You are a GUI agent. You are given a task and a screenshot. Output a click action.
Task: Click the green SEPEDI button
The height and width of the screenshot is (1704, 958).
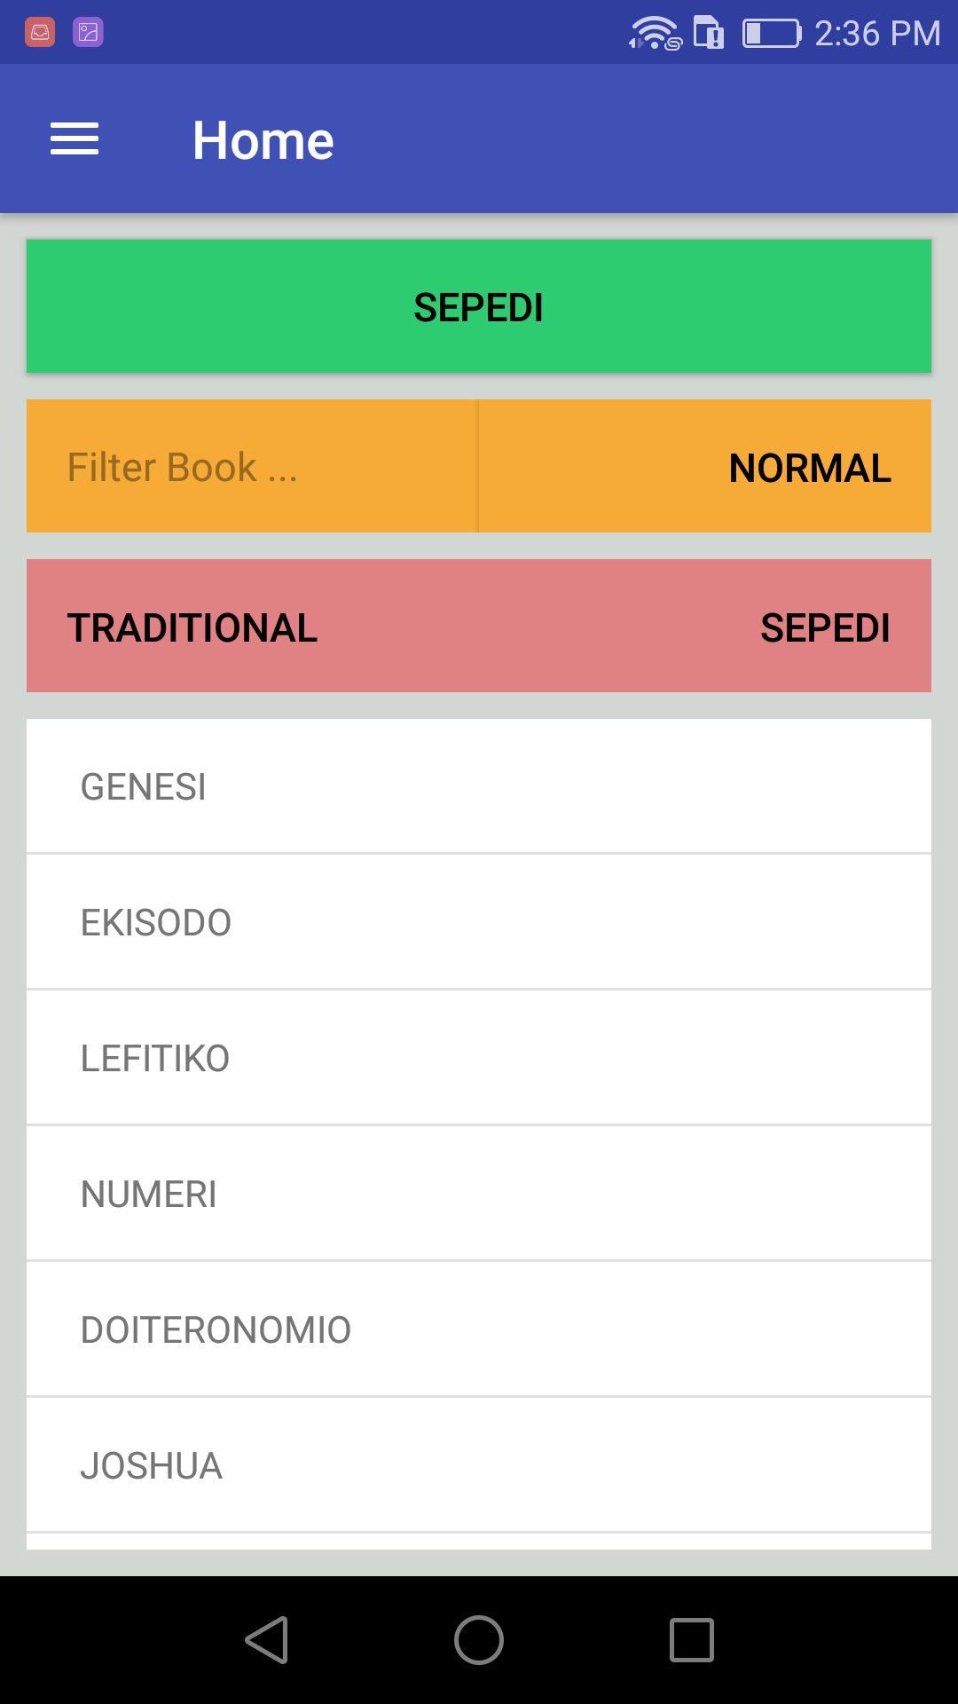479,306
